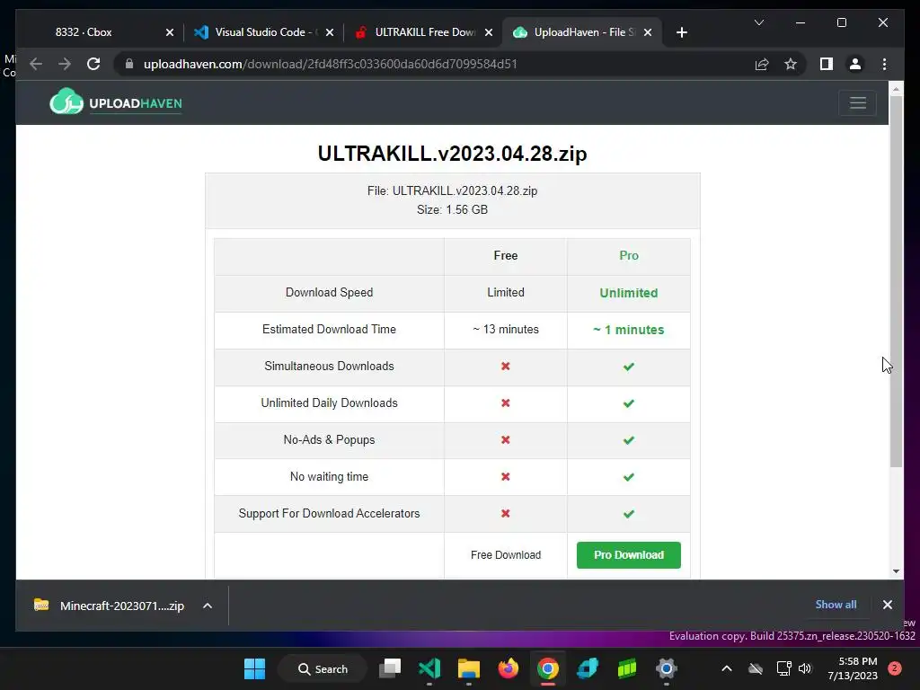Screen dimensions: 920x690
Task: Close the ULTRAKILL Free Download tab
Action: point(488,32)
